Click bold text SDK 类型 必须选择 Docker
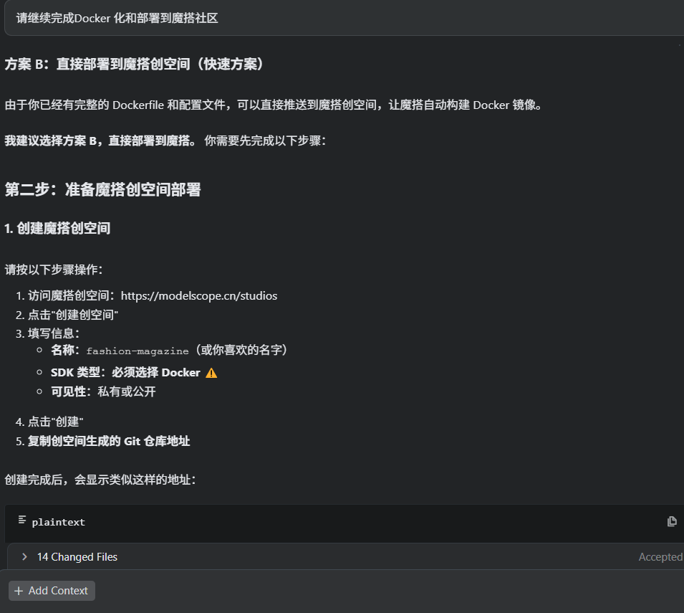This screenshot has height=613, width=684. [126, 372]
